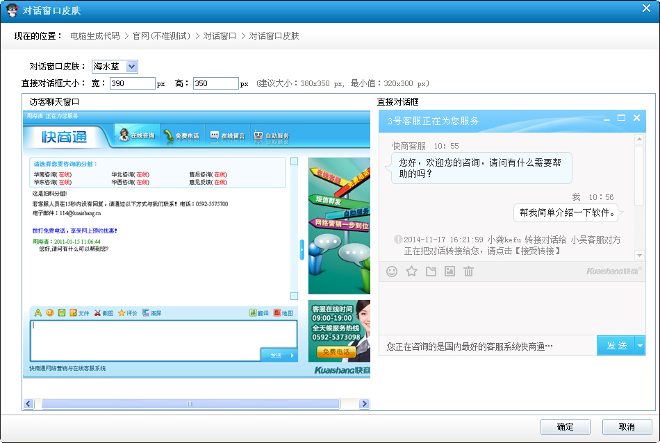Expand the send button dropdown arrow
660x443 pixels.
640,346
